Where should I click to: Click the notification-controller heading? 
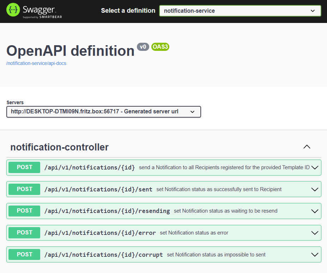coord(59,147)
